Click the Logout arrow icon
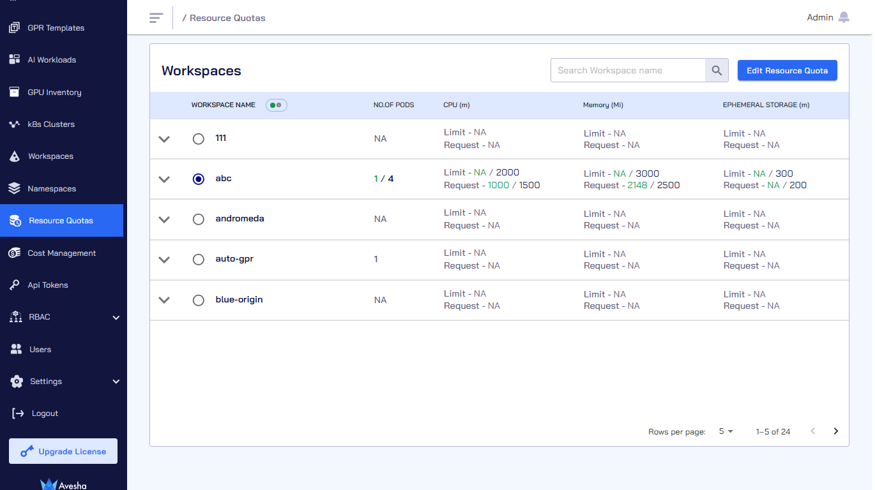 click(x=18, y=413)
